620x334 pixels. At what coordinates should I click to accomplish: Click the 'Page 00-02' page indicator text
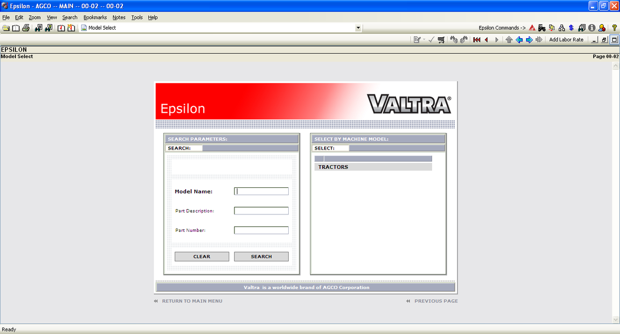[x=605, y=57]
